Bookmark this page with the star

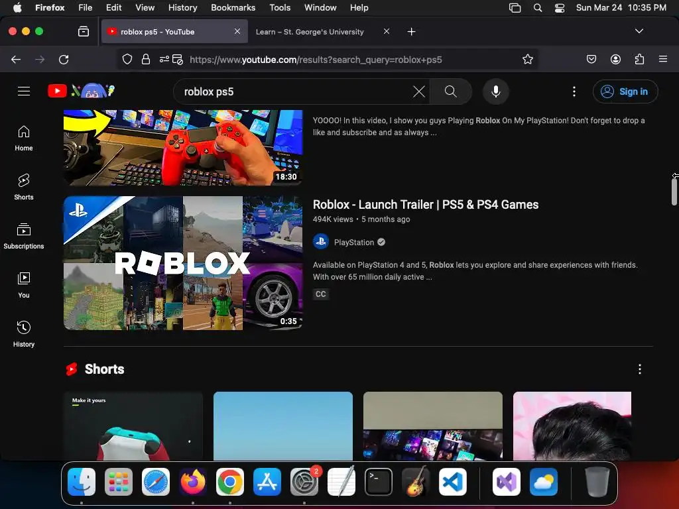point(527,59)
